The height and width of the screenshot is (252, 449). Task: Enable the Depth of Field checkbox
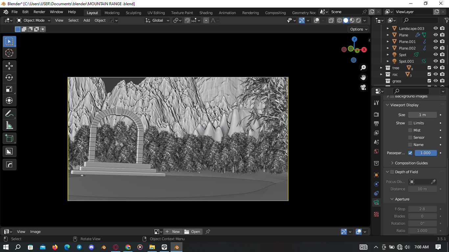[x=392, y=172]
